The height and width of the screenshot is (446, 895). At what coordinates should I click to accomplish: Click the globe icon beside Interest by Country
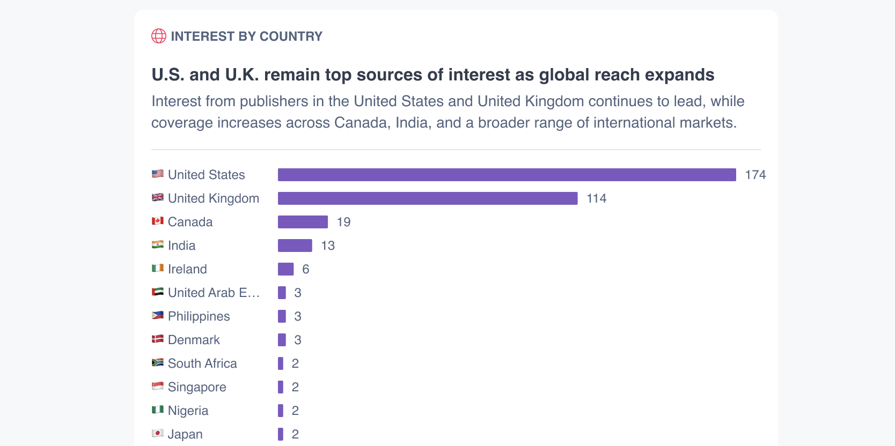159,36
